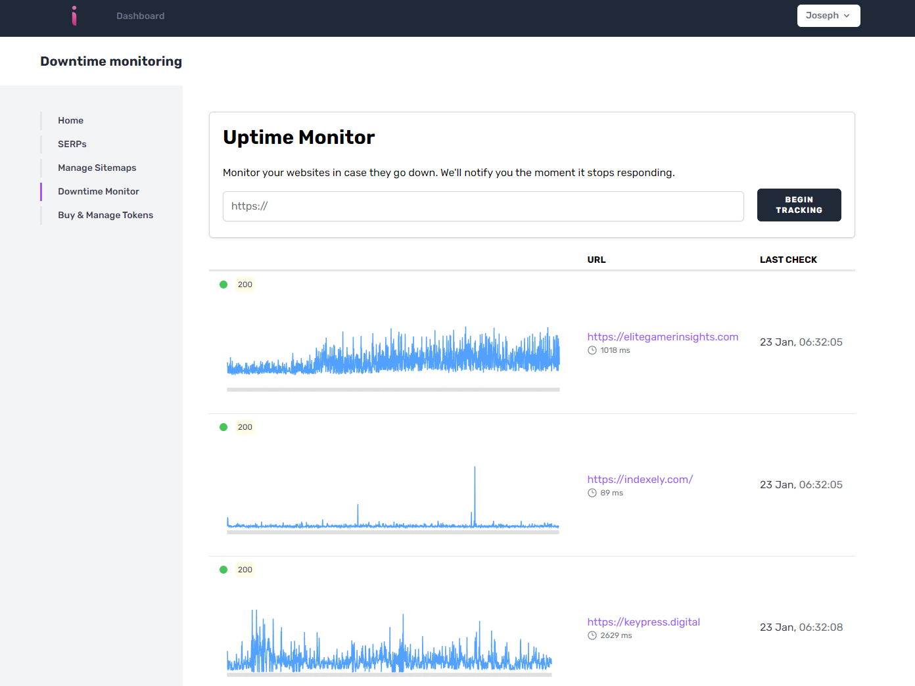The width and height of the screenshot is (915, 686).
Task: Click green status dot for indexely.com
Action: point(223,427)
